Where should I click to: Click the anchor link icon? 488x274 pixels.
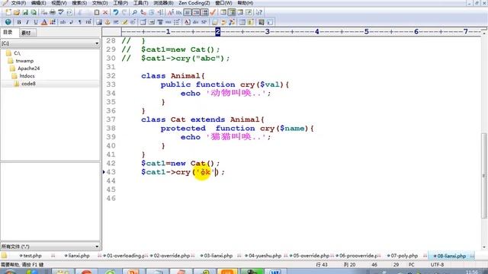click(108, 22)
